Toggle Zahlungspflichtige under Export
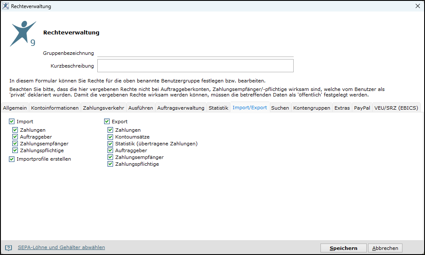425x255 pixels. (110, 164)
